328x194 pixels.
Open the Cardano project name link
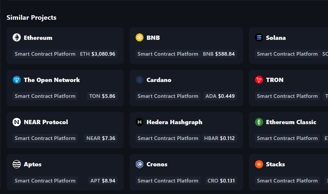point(159,80)
